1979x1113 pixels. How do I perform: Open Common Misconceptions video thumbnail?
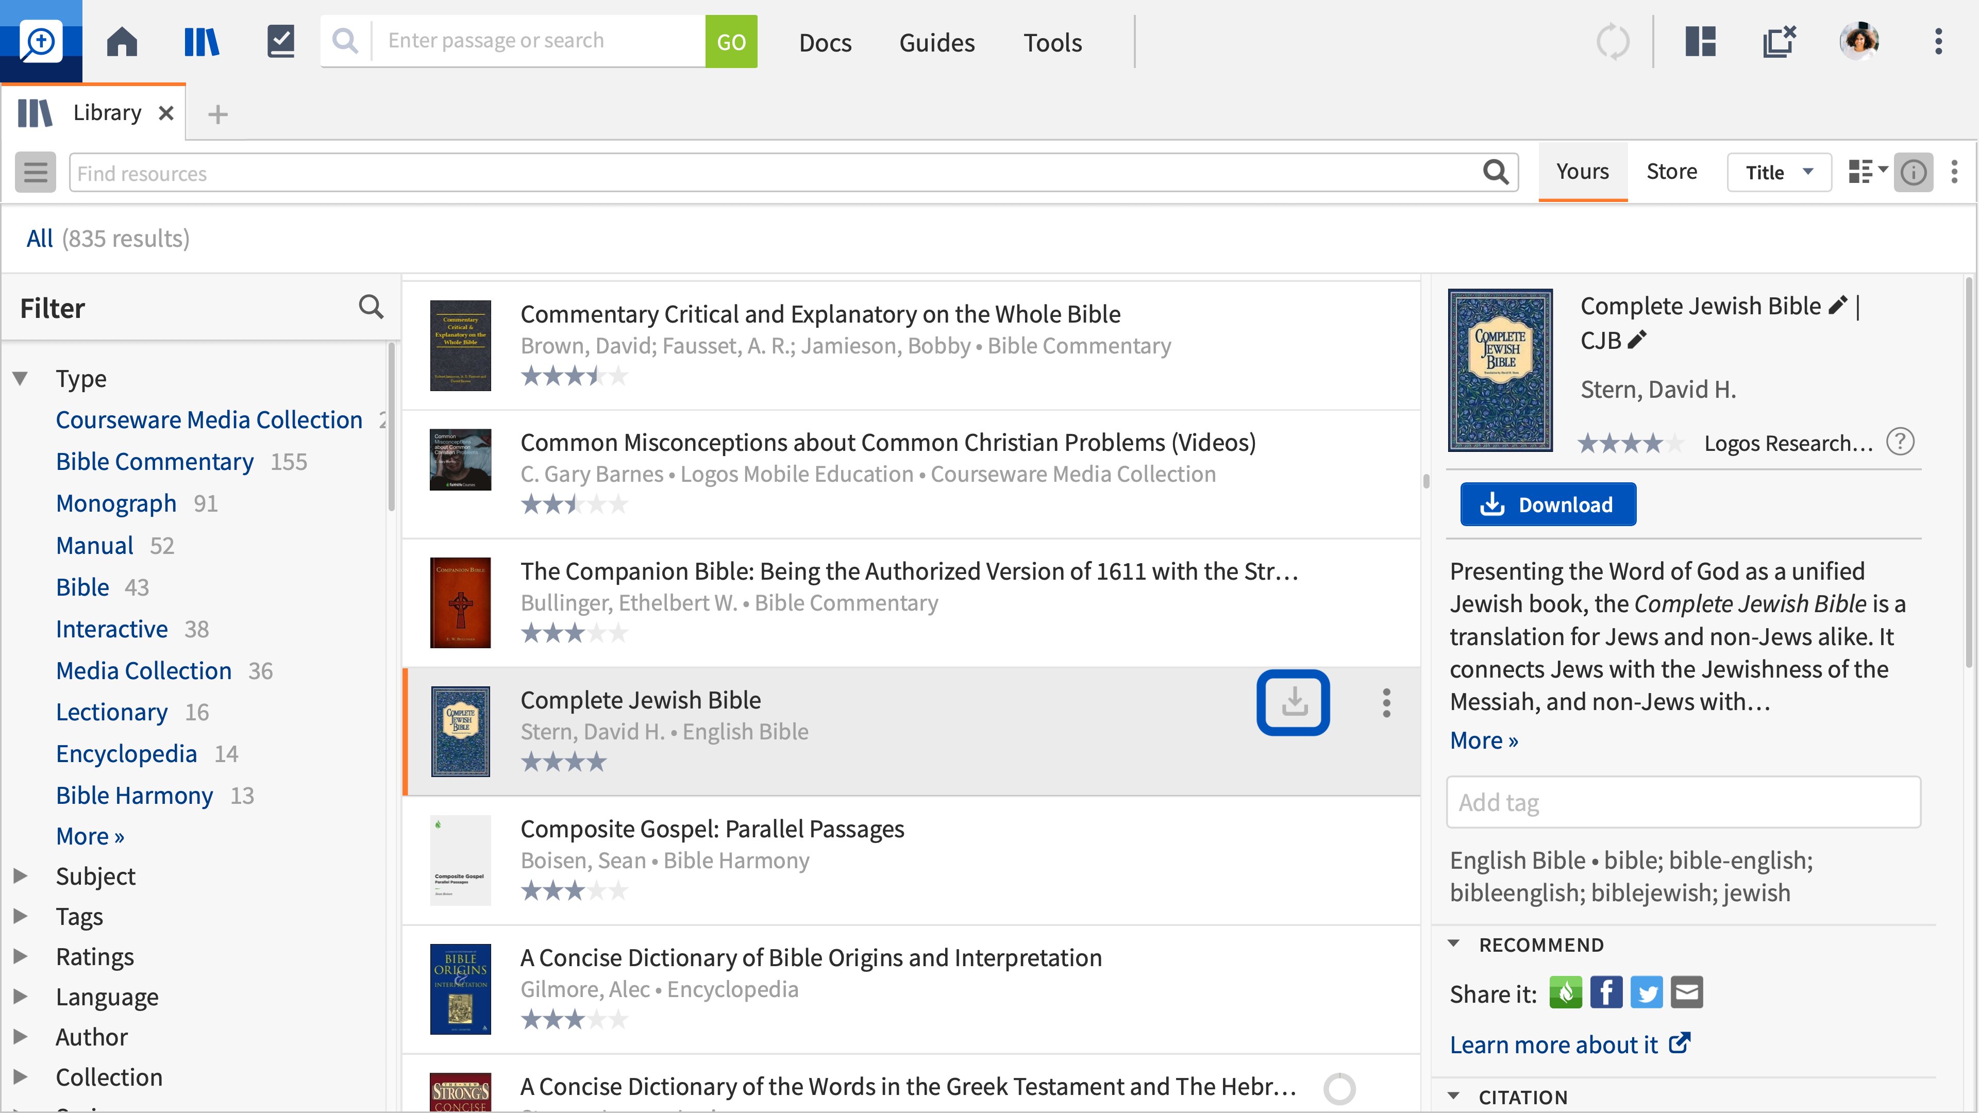[x=460, y=459]
